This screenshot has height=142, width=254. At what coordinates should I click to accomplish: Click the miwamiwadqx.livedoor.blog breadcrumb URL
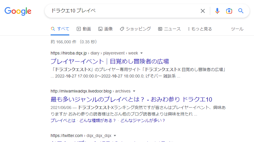click(x=90, y=91)
